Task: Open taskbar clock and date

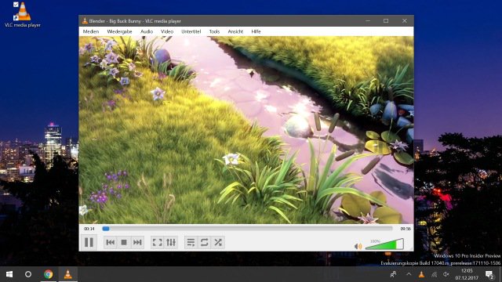Action: [x=467, y=274]
